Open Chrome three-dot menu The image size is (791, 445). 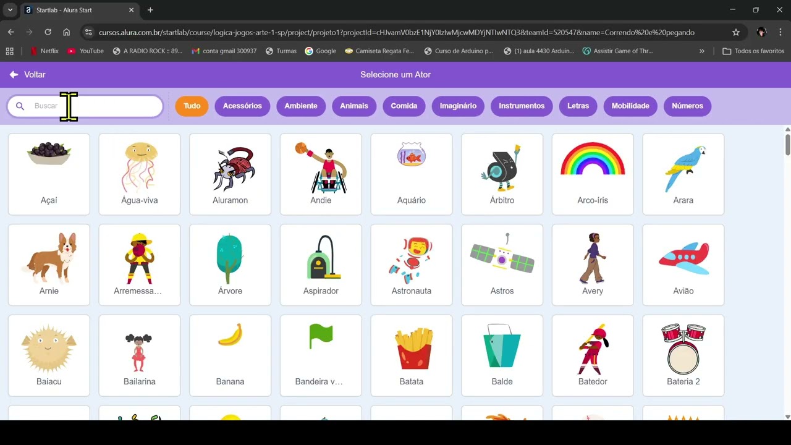[x=780, y=32]
